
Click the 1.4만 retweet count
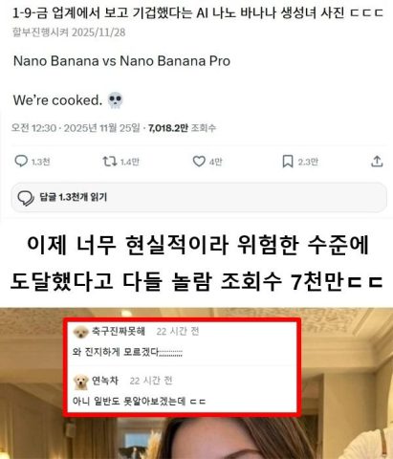coord(130,162)
